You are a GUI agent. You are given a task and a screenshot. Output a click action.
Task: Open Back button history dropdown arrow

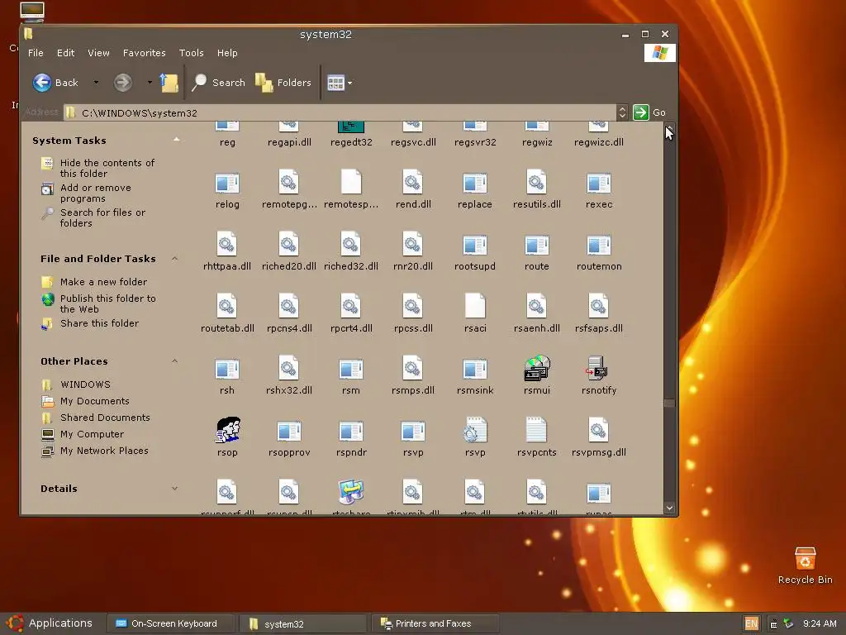96,83
